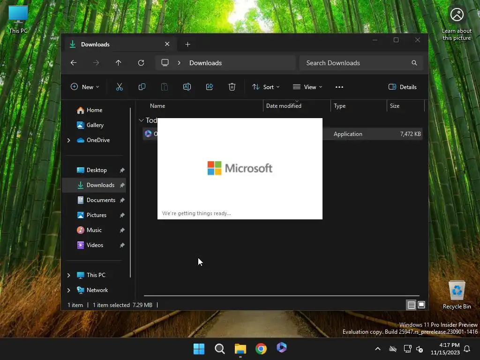Sort by Name column header
480x360 pixels.
point(157,106)
